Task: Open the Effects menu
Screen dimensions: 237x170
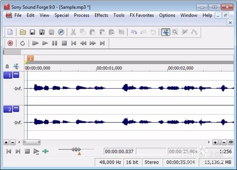Action: coord(101,15)
